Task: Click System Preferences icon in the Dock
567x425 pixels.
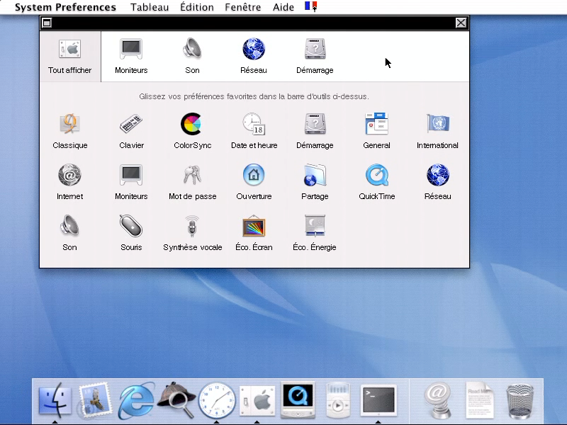Action: pyautogui.click(x=257, y=400)
